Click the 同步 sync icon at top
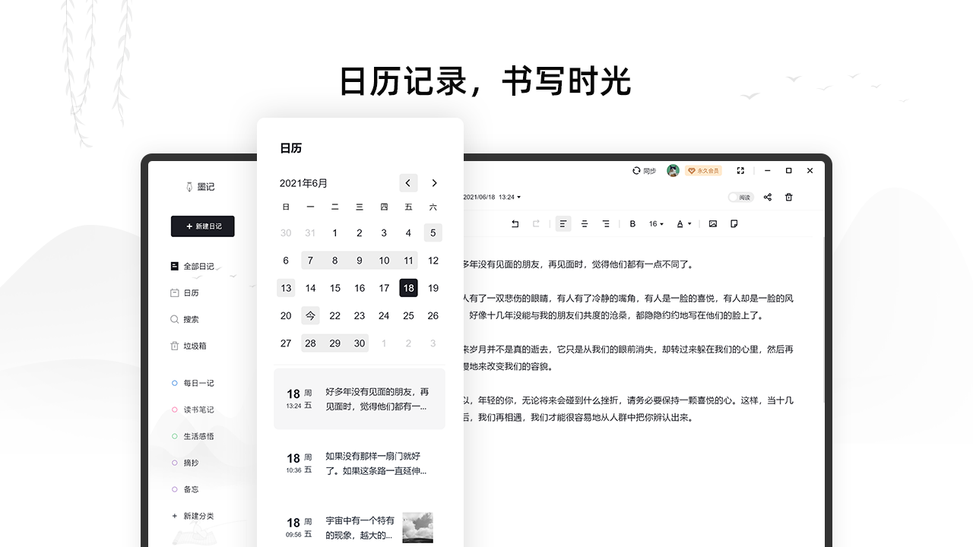Viewport: 973px width, 547px height. pos(635,170)
